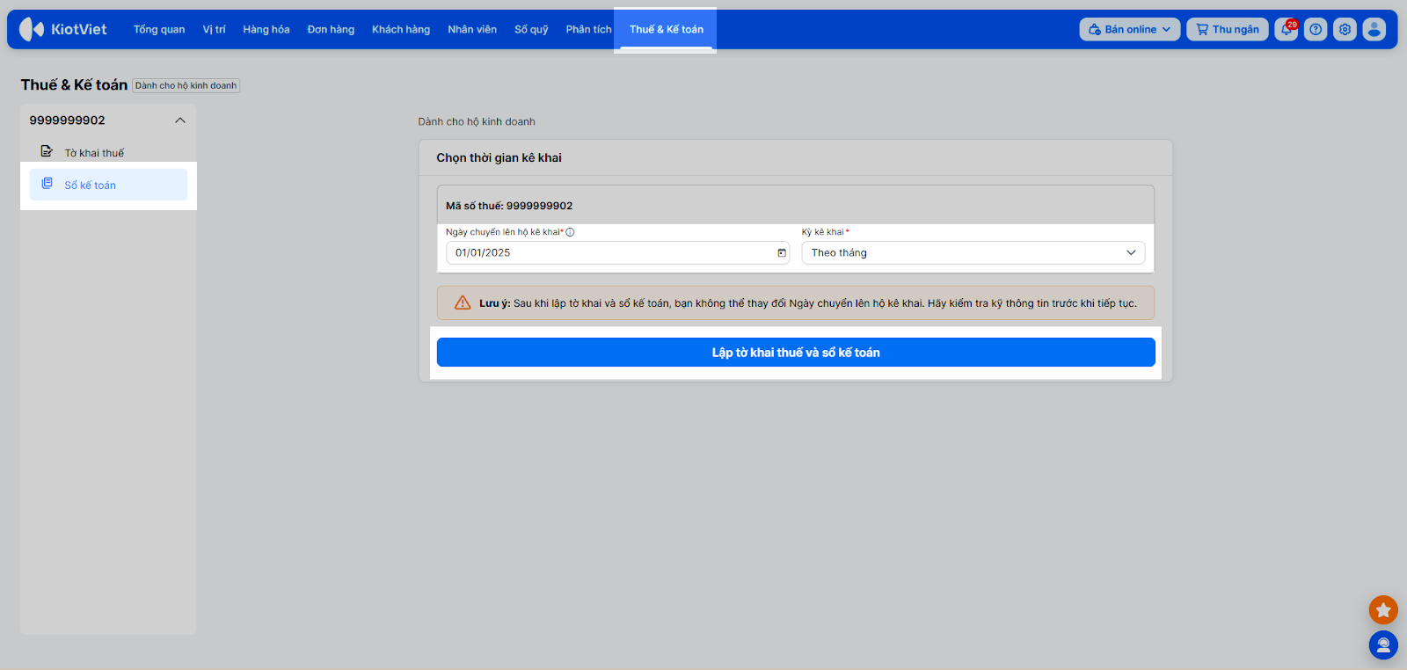
Task: Open the Phân tích menu
Action: coord(588,29)
